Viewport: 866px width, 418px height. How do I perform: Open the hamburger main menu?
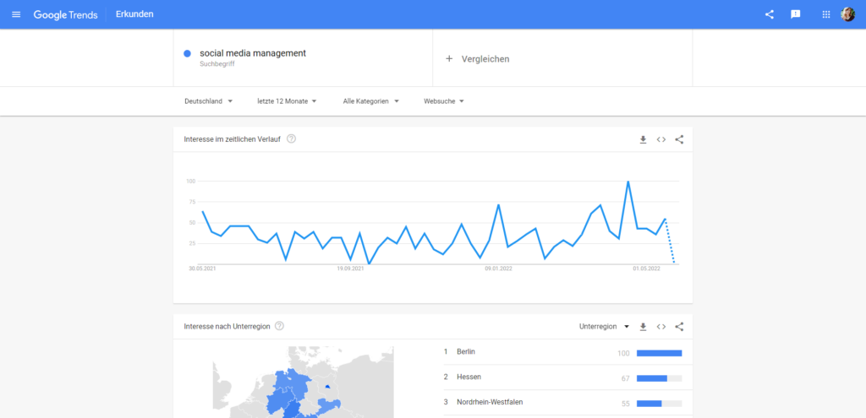point(16,14)
